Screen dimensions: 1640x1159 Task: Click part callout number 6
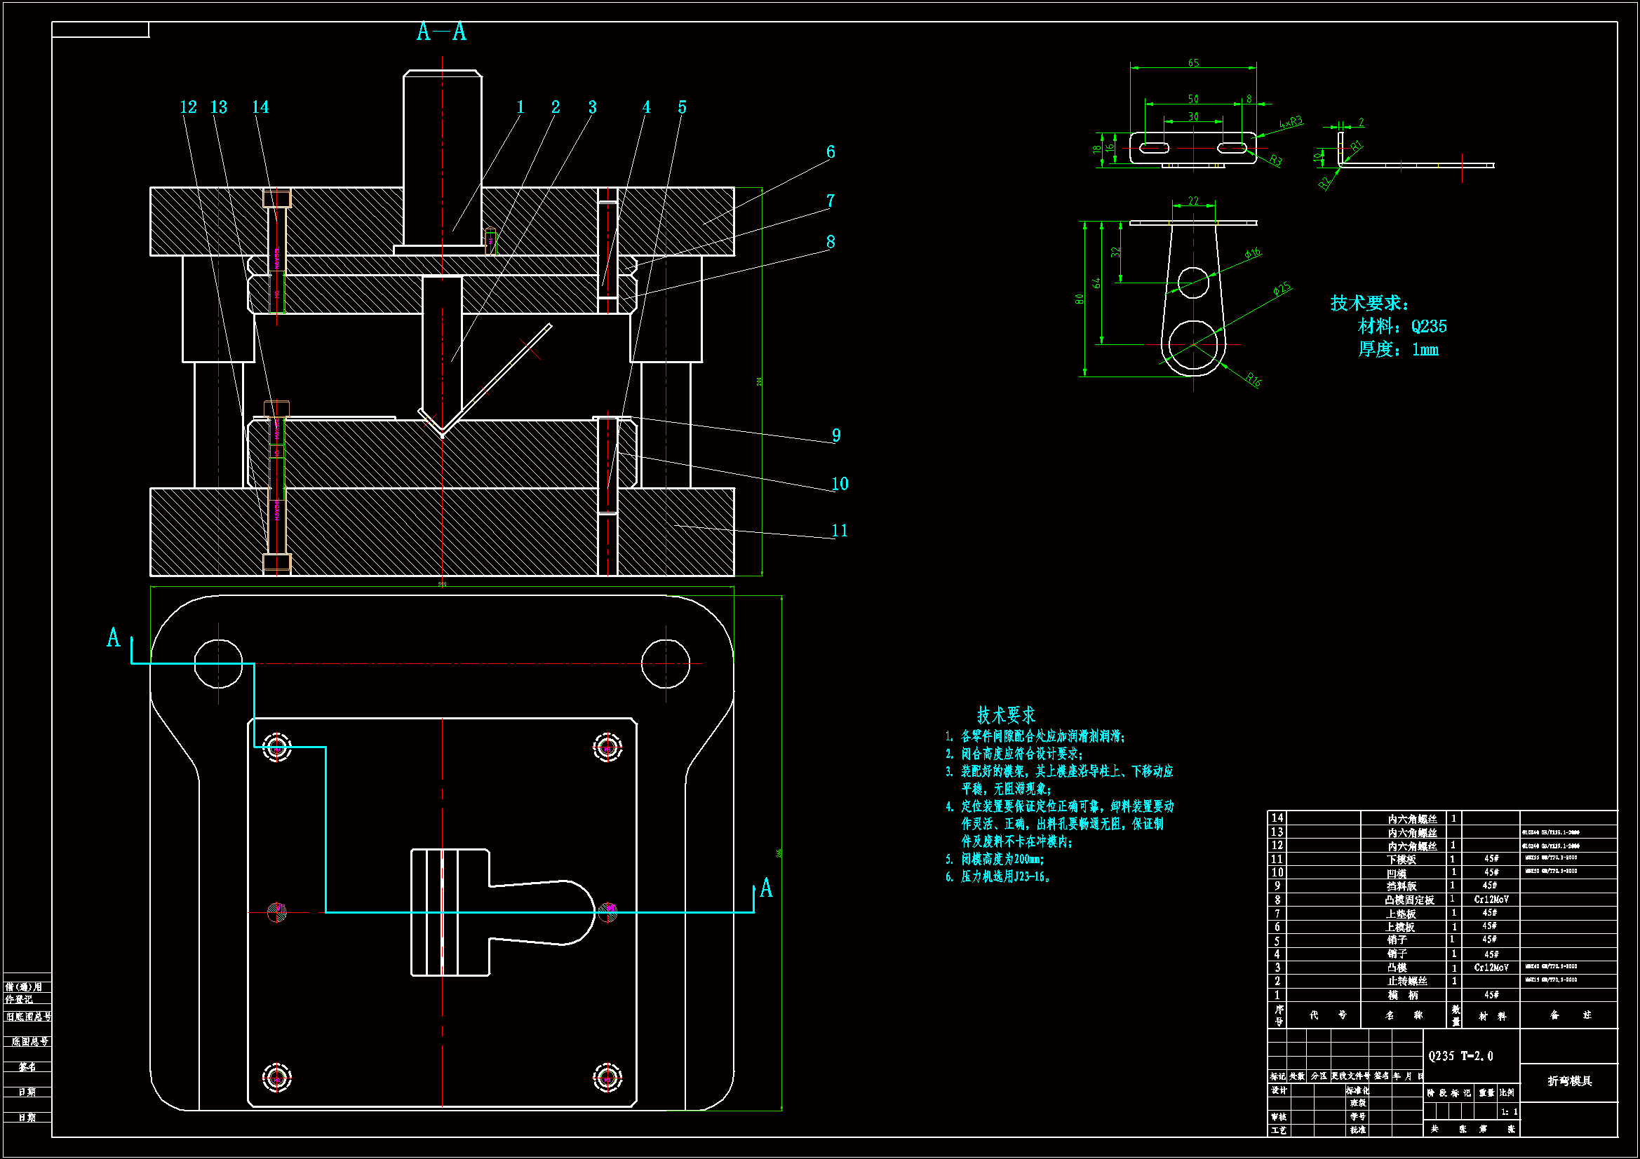(x=830, y=152)
